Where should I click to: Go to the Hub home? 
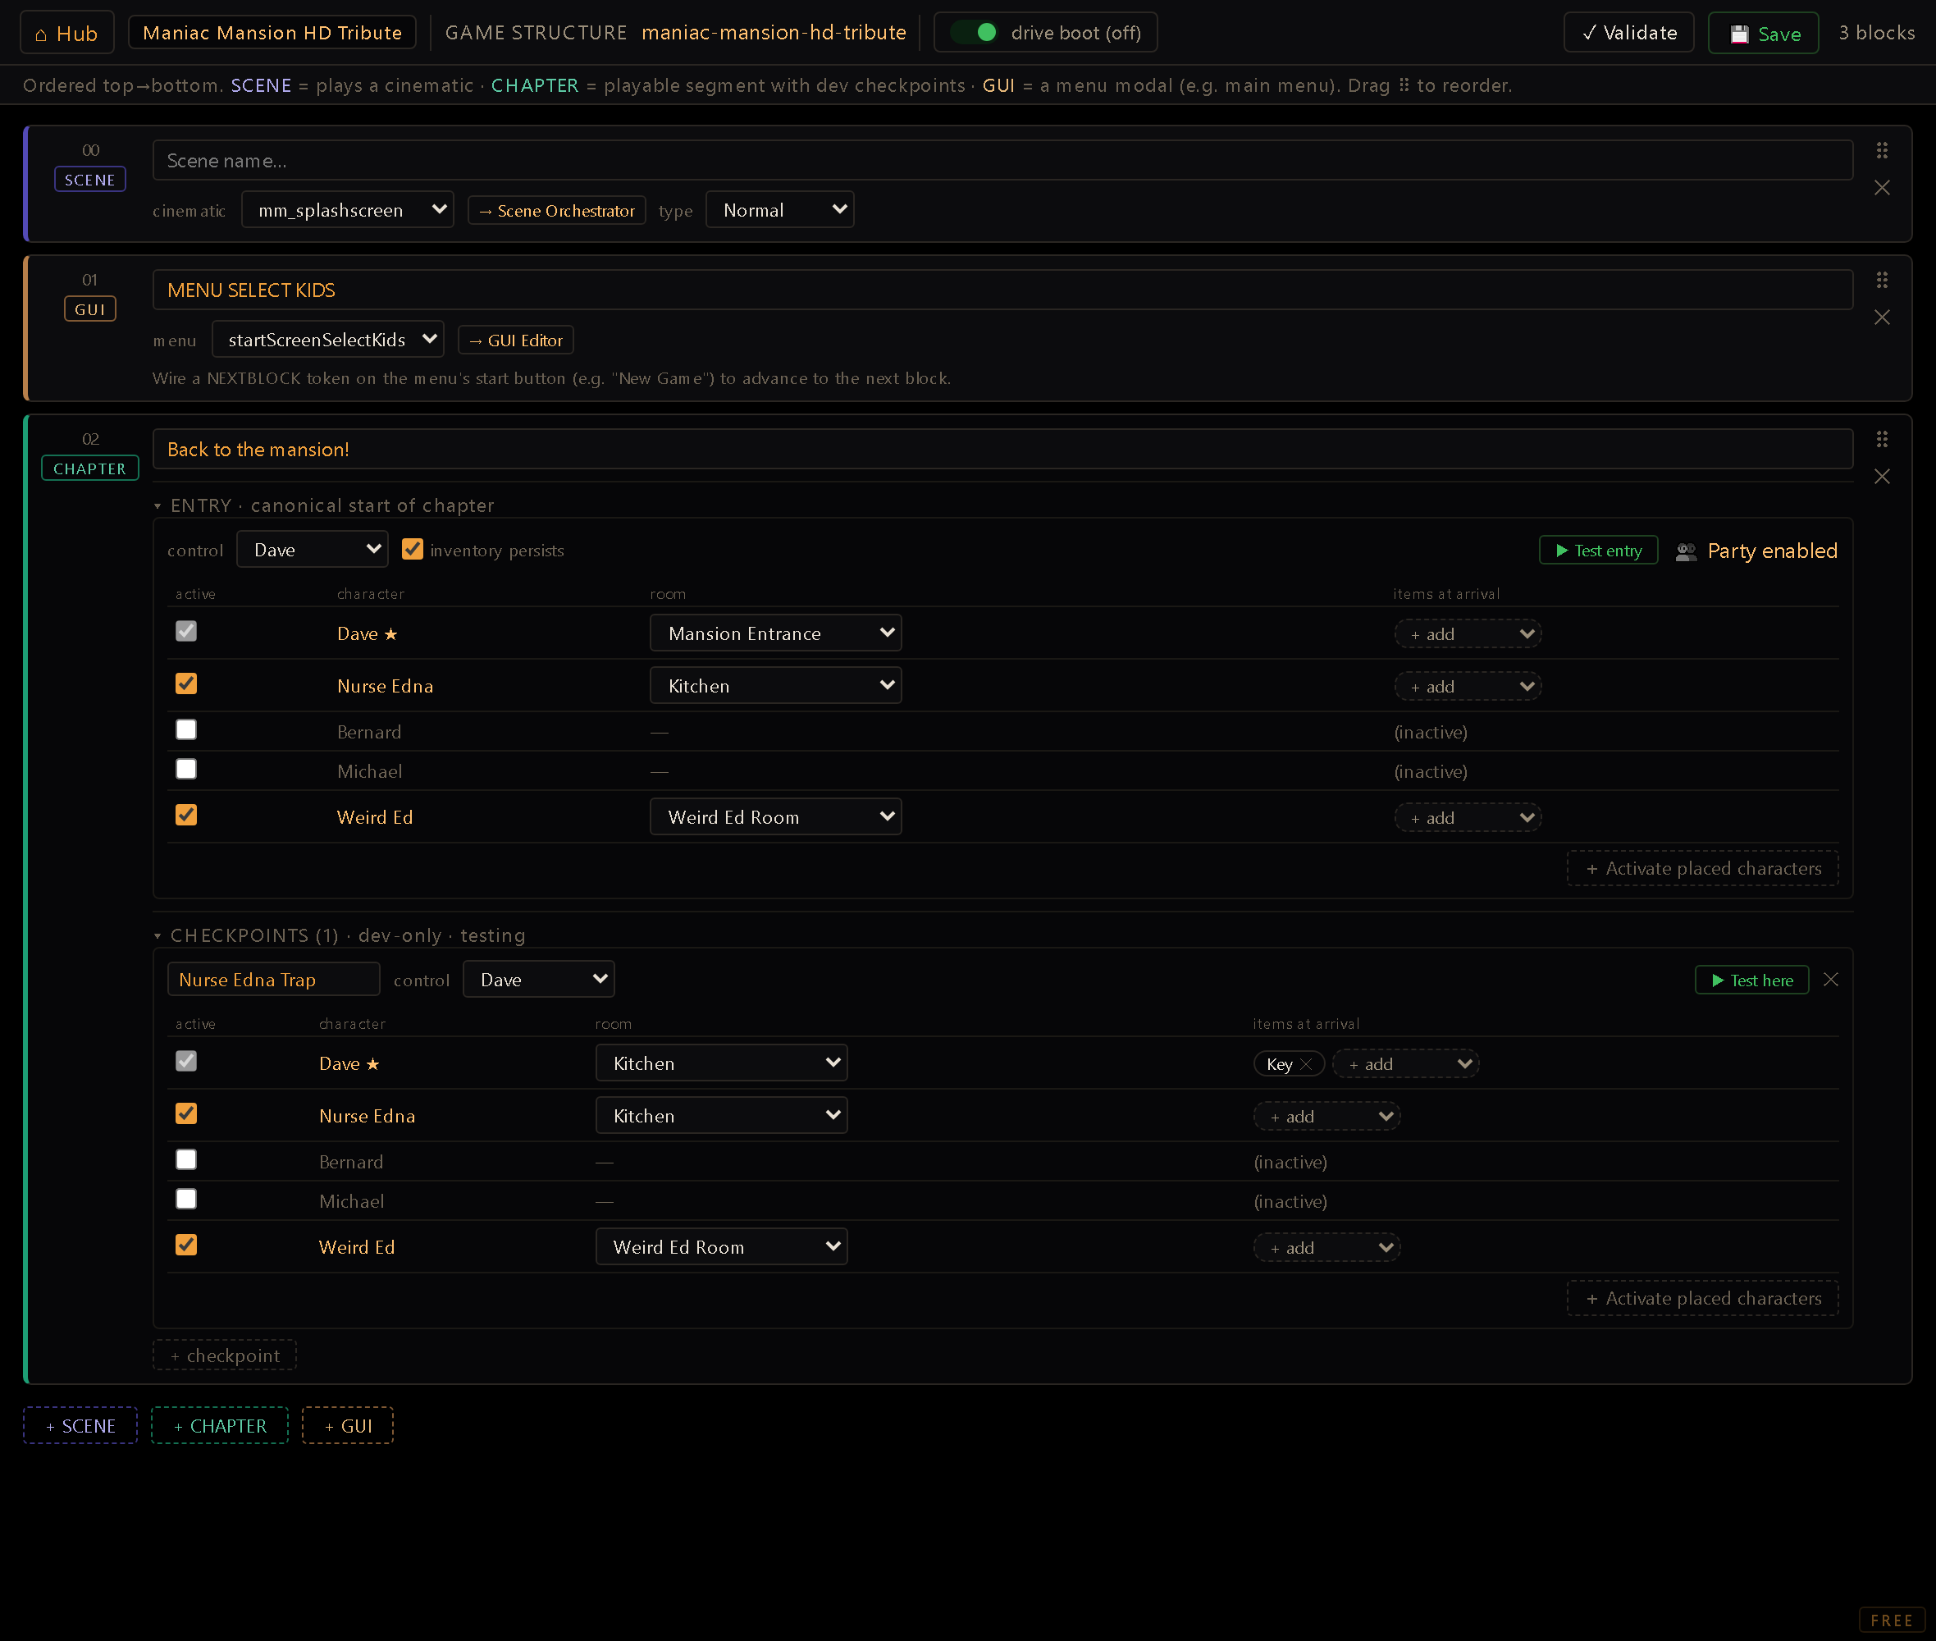pyautogui.click(x=67, y=33)
